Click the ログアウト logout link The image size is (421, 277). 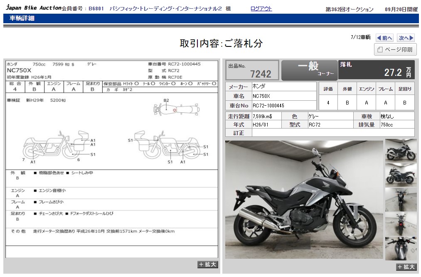[261, 9]
